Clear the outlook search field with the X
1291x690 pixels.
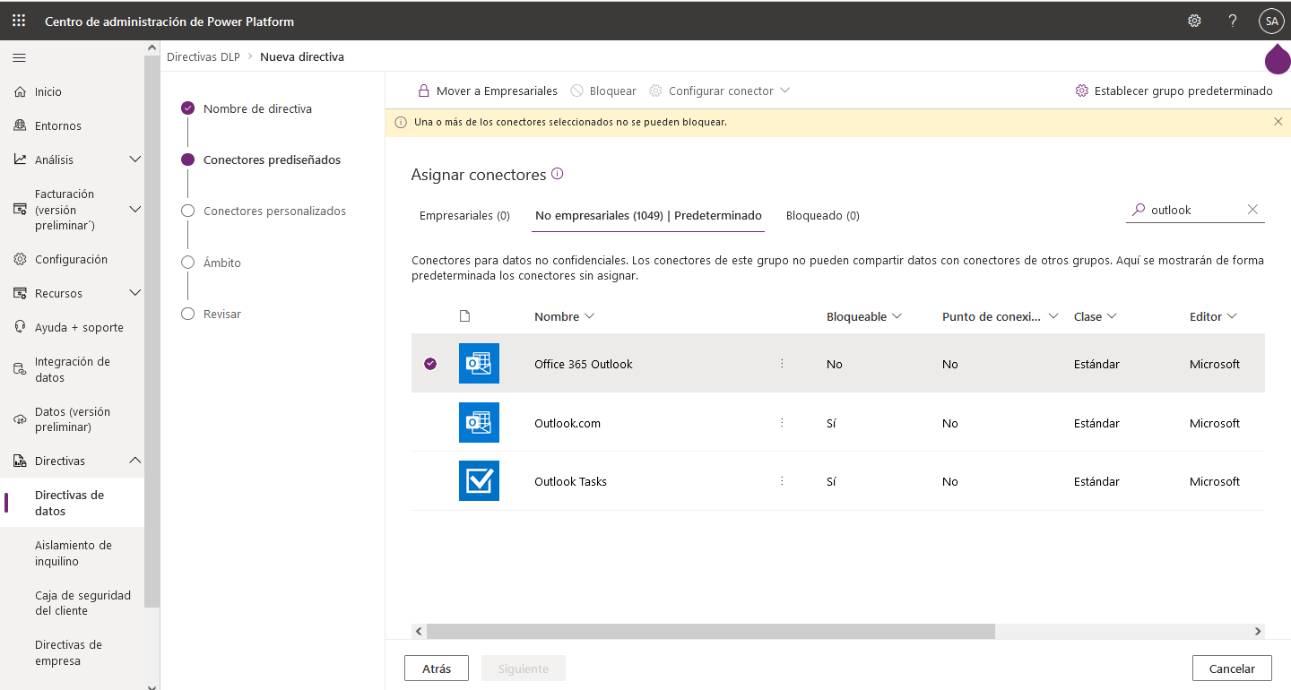(x=1252, y=209)
